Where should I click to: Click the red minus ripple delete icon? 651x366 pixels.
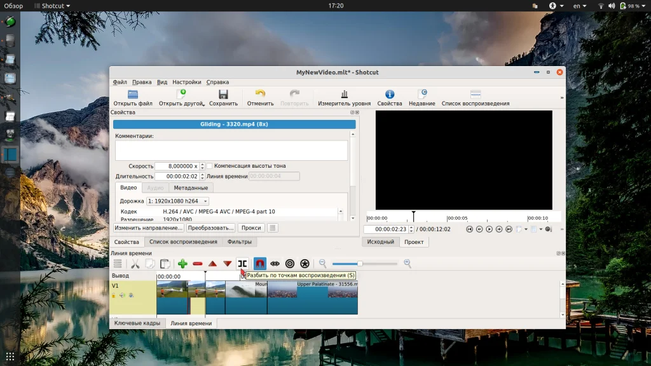pyautogui.click(x=198, y=264)
